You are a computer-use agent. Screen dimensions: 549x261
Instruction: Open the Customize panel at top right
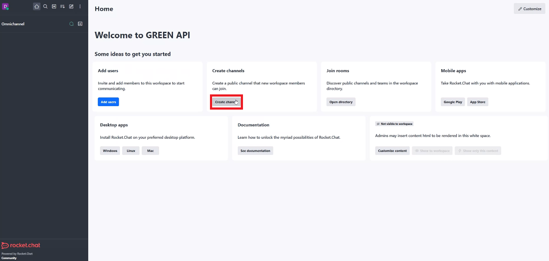pos(529,8)
